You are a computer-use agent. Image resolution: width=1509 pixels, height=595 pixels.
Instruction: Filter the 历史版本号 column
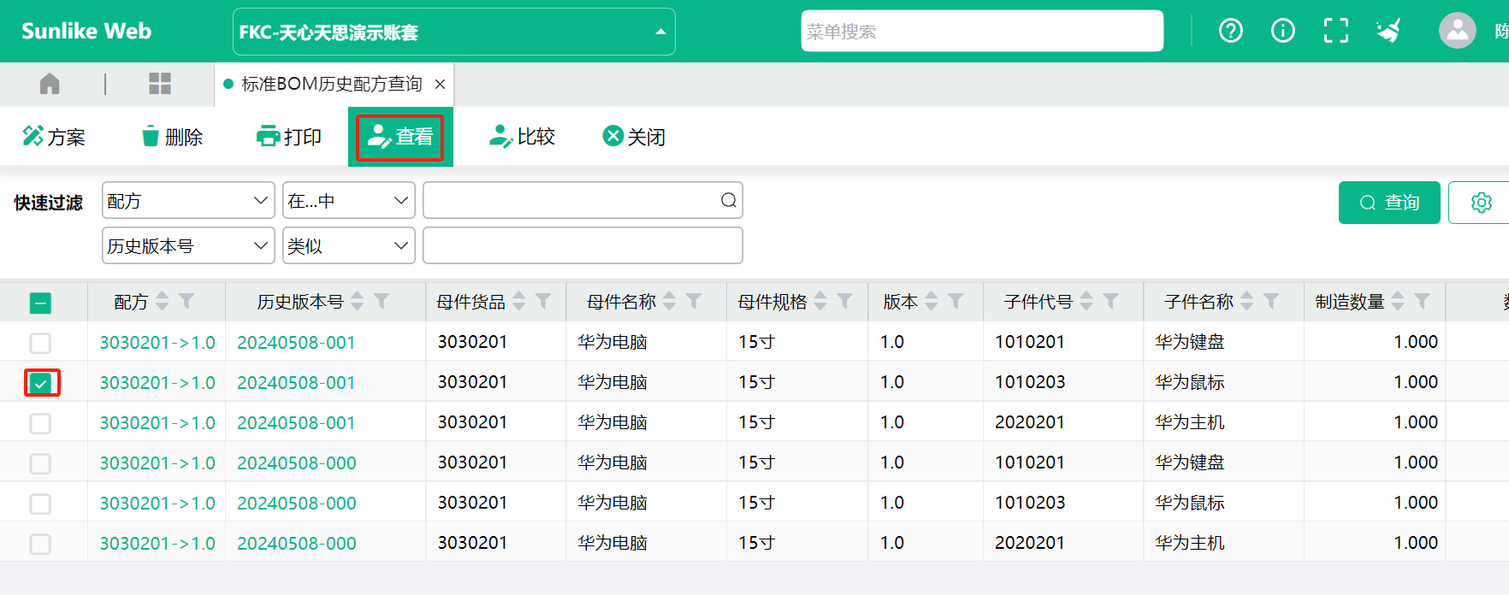pos(382,301)
